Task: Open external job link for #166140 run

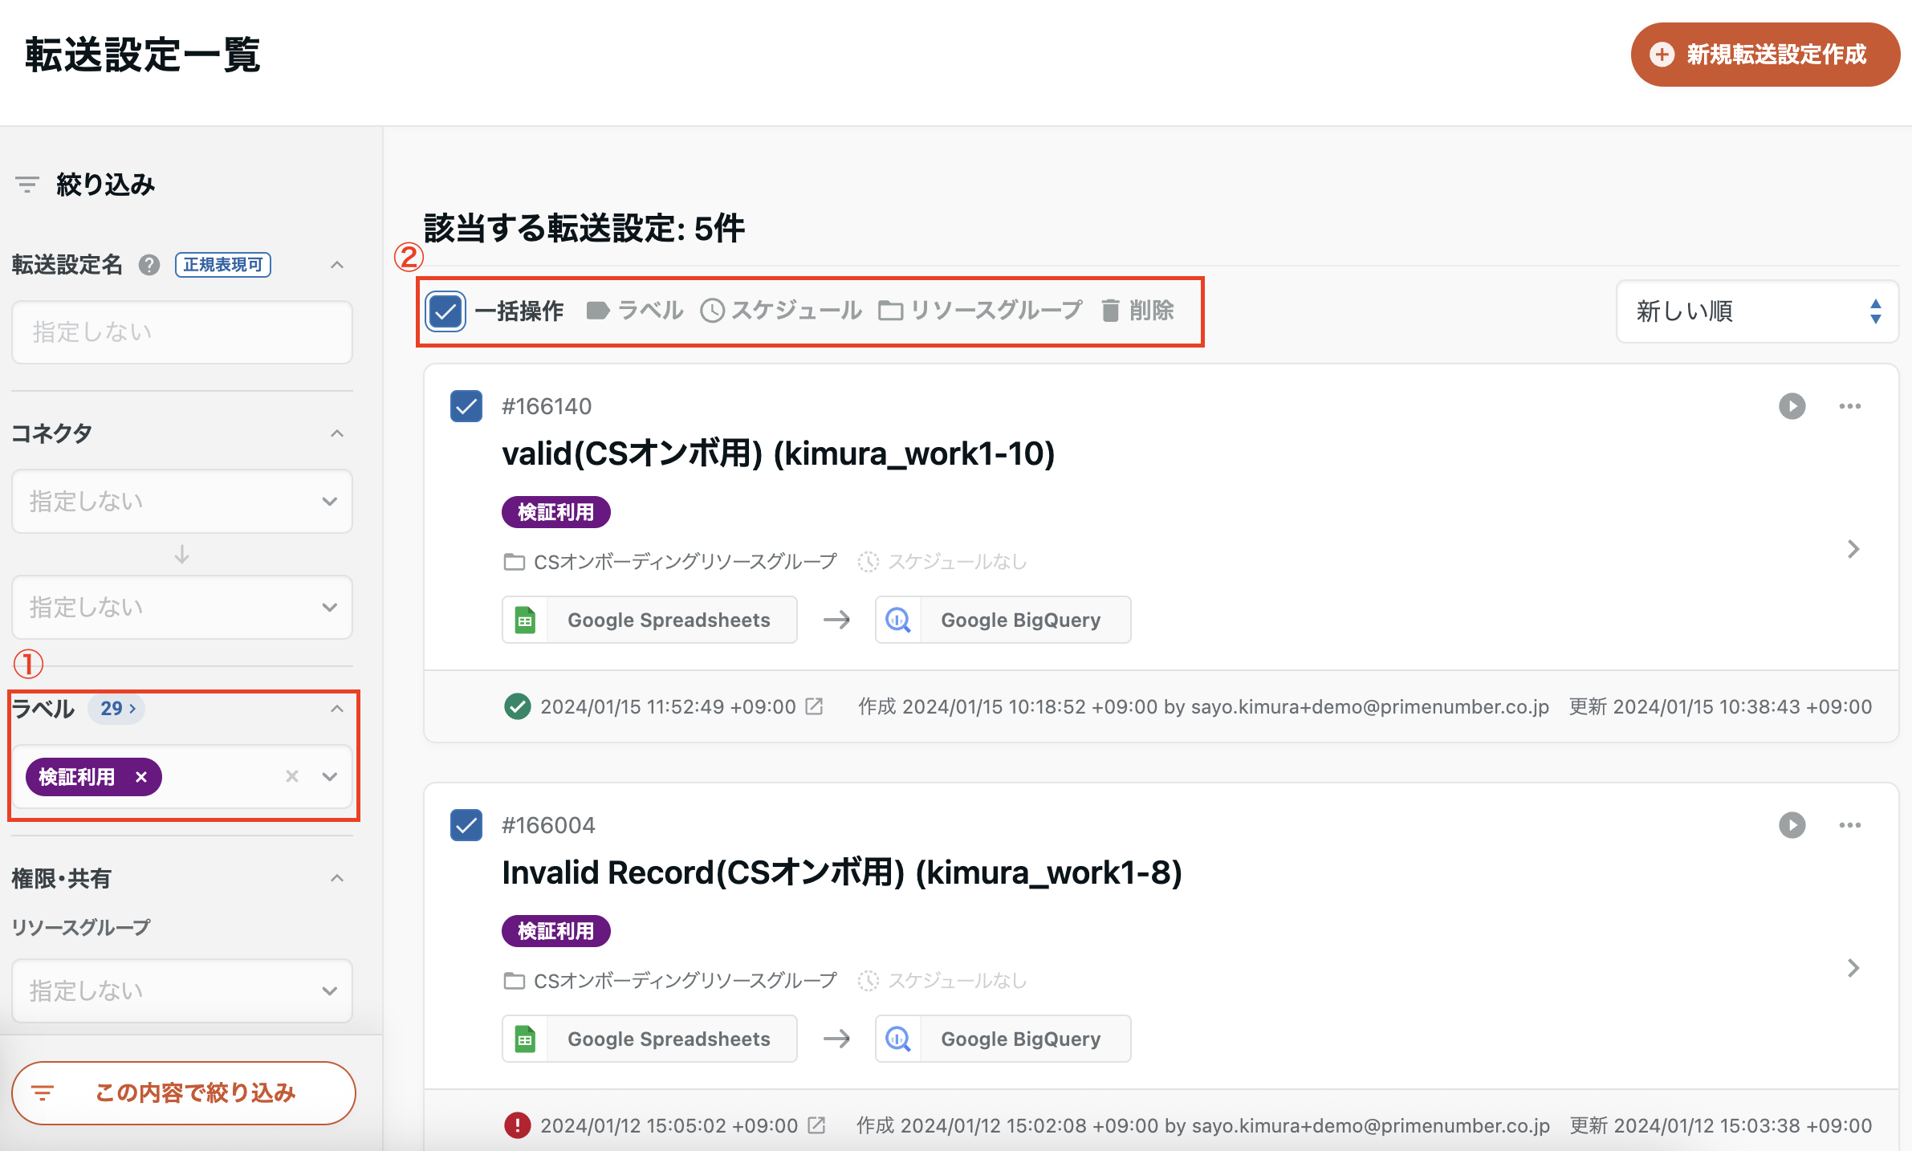Action: coord(814,706)
